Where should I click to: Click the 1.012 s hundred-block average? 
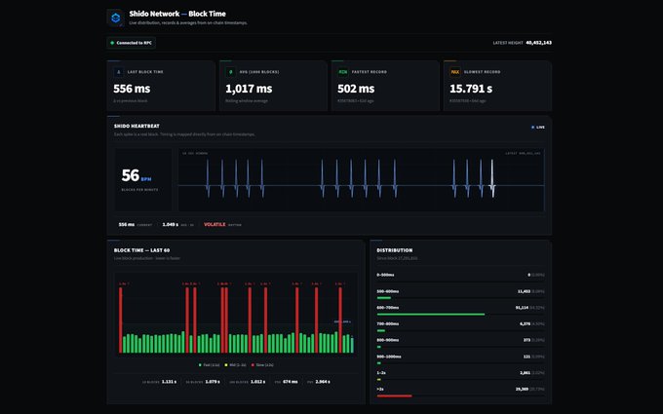click(258, 382)
